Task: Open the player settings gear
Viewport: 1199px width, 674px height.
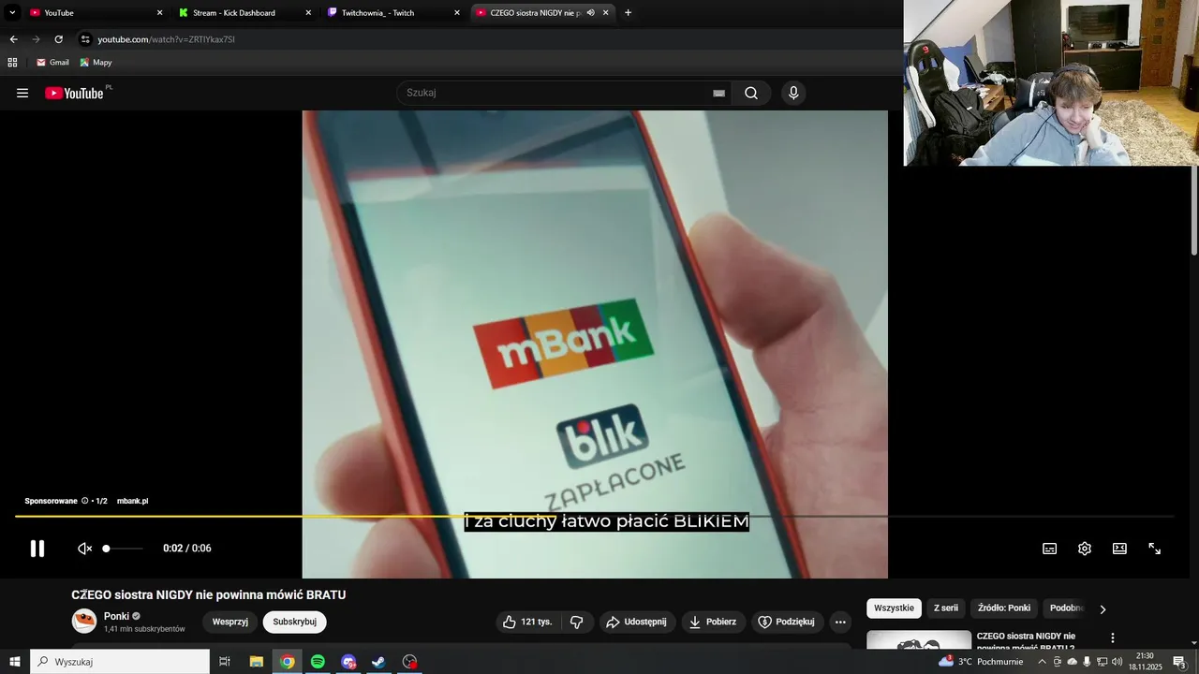Action: 1085,549
